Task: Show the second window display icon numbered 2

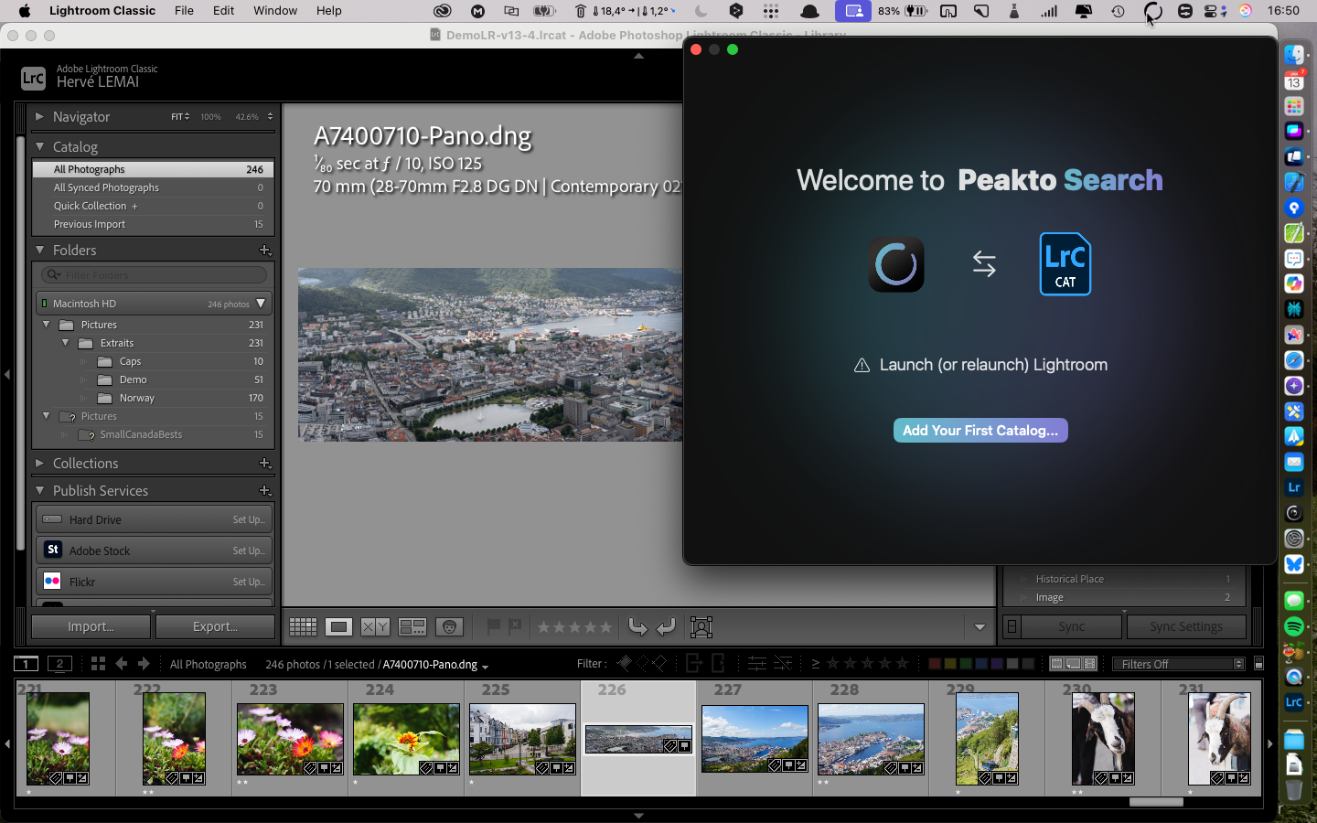Action: click(59, 664)
